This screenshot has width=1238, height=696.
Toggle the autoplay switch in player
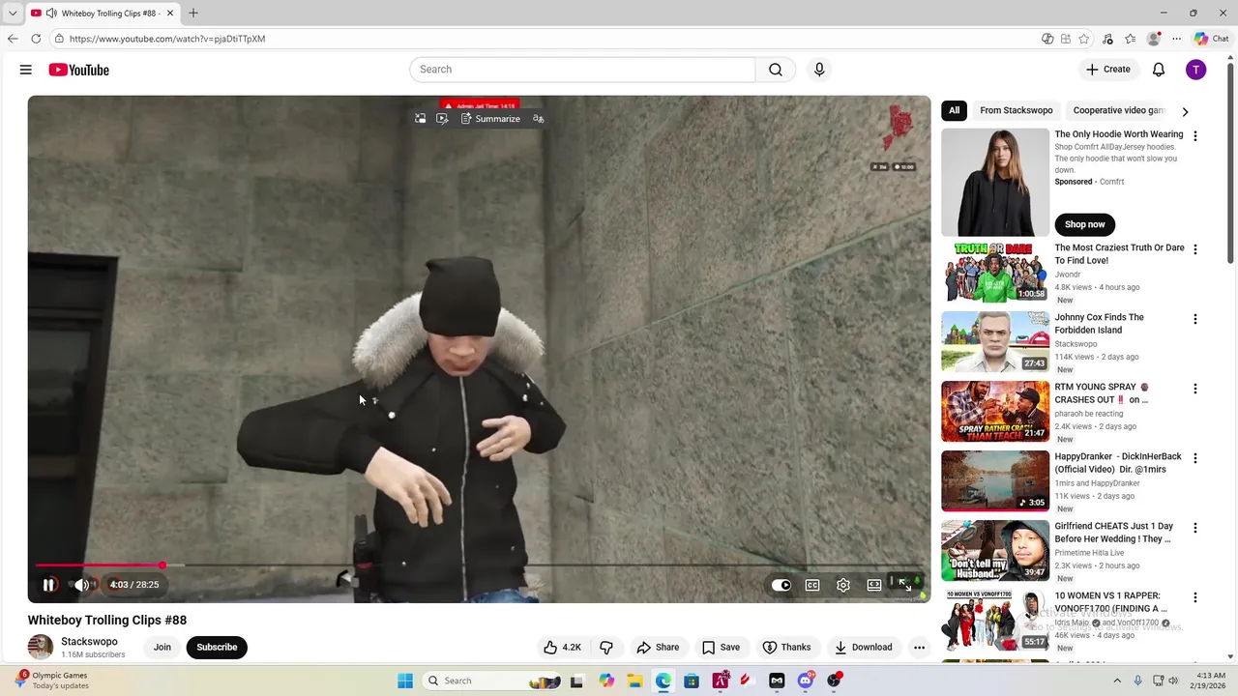781,585
